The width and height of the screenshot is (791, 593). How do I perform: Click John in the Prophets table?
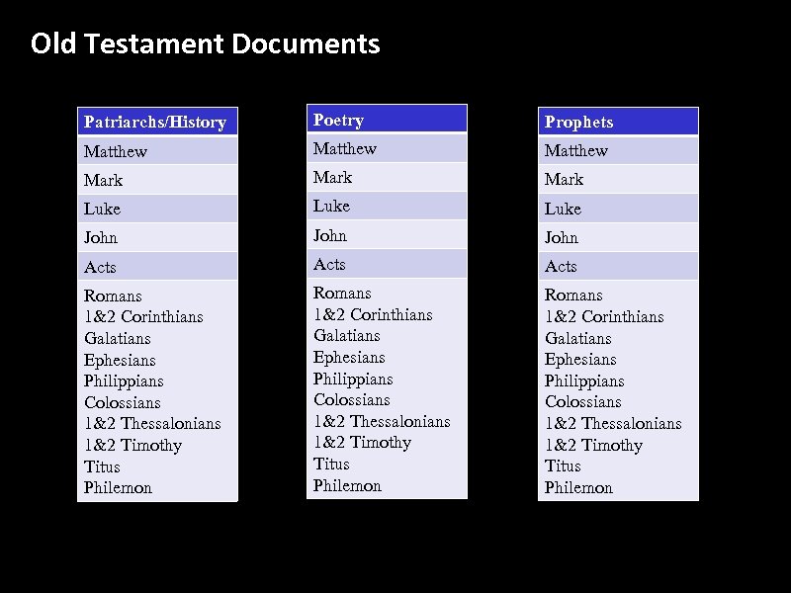[x=561, y=237]
